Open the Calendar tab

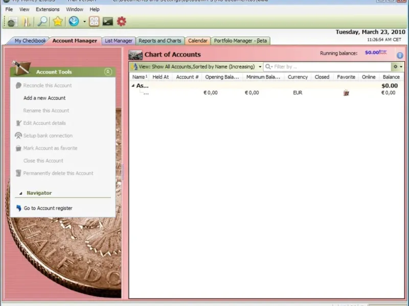click(198, 41)
